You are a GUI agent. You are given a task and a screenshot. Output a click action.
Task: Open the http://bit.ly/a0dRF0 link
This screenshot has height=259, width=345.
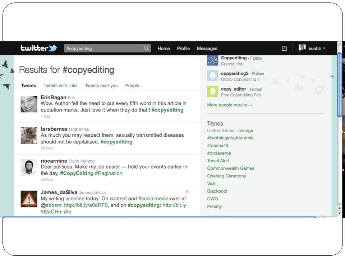[x=86, y=205]
